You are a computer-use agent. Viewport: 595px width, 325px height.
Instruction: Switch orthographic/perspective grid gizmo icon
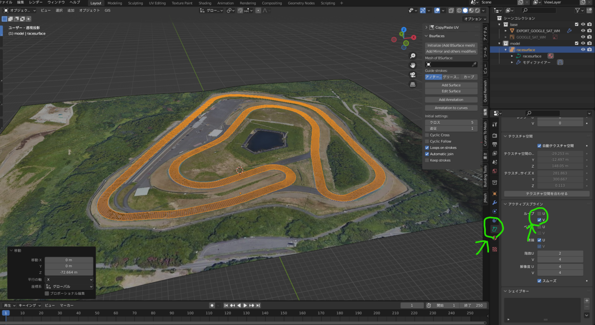(x=413, y=84)
